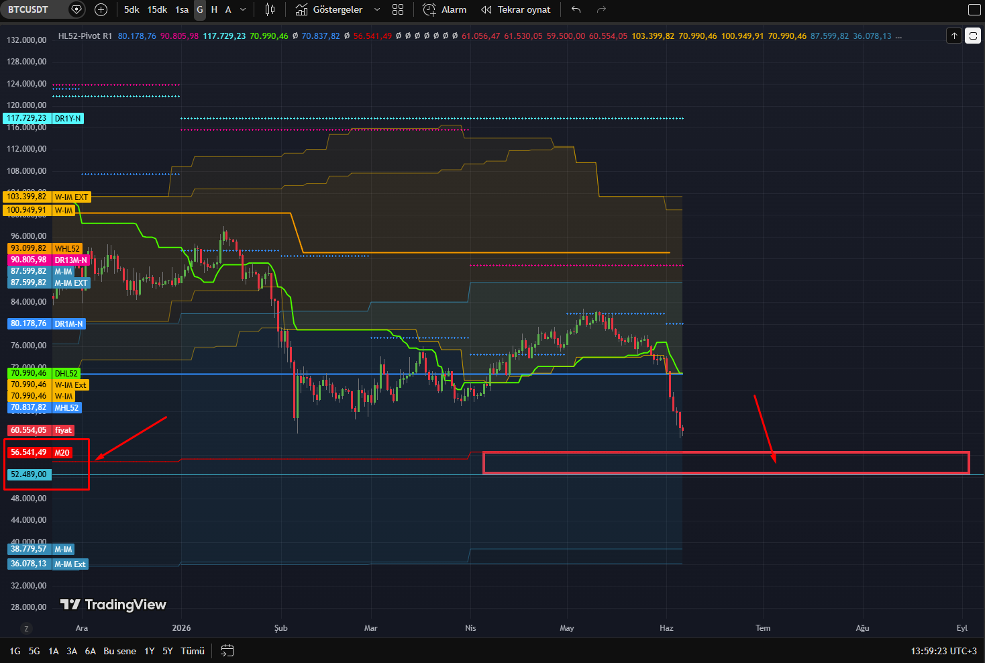Click the 52.489,00 horizontal line price label
Viewport: 985px width, 663px height.
pyautogui.click(x=29, y=474)
